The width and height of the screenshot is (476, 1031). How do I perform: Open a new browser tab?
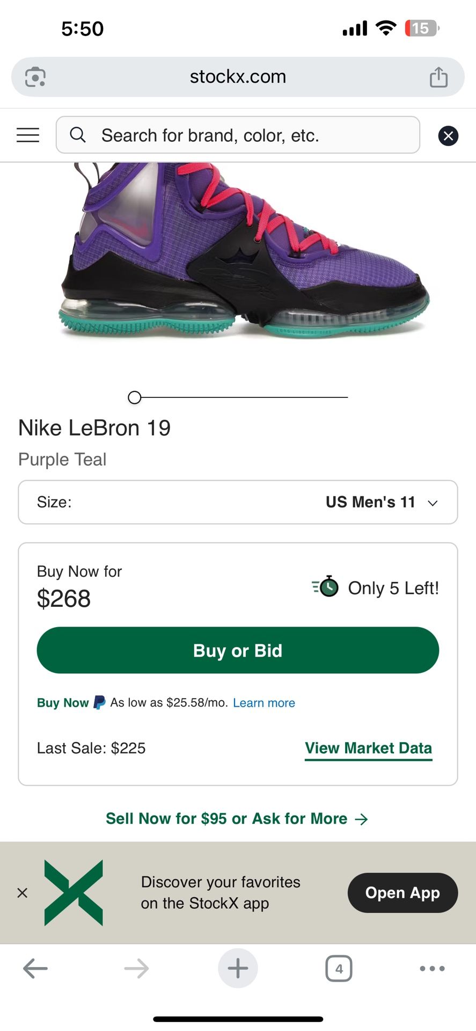[238, 969]
